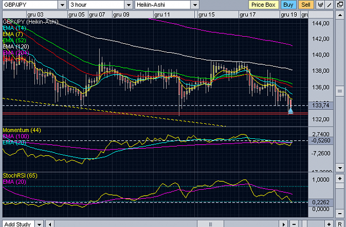Click the Add Study button

coord(18,224)
